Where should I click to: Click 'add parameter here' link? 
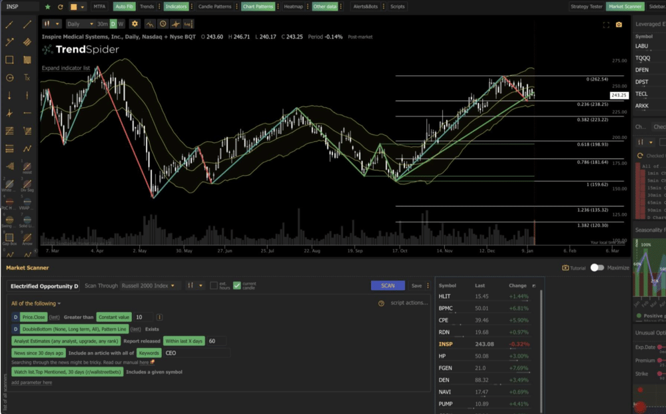[x=32, y=383]
